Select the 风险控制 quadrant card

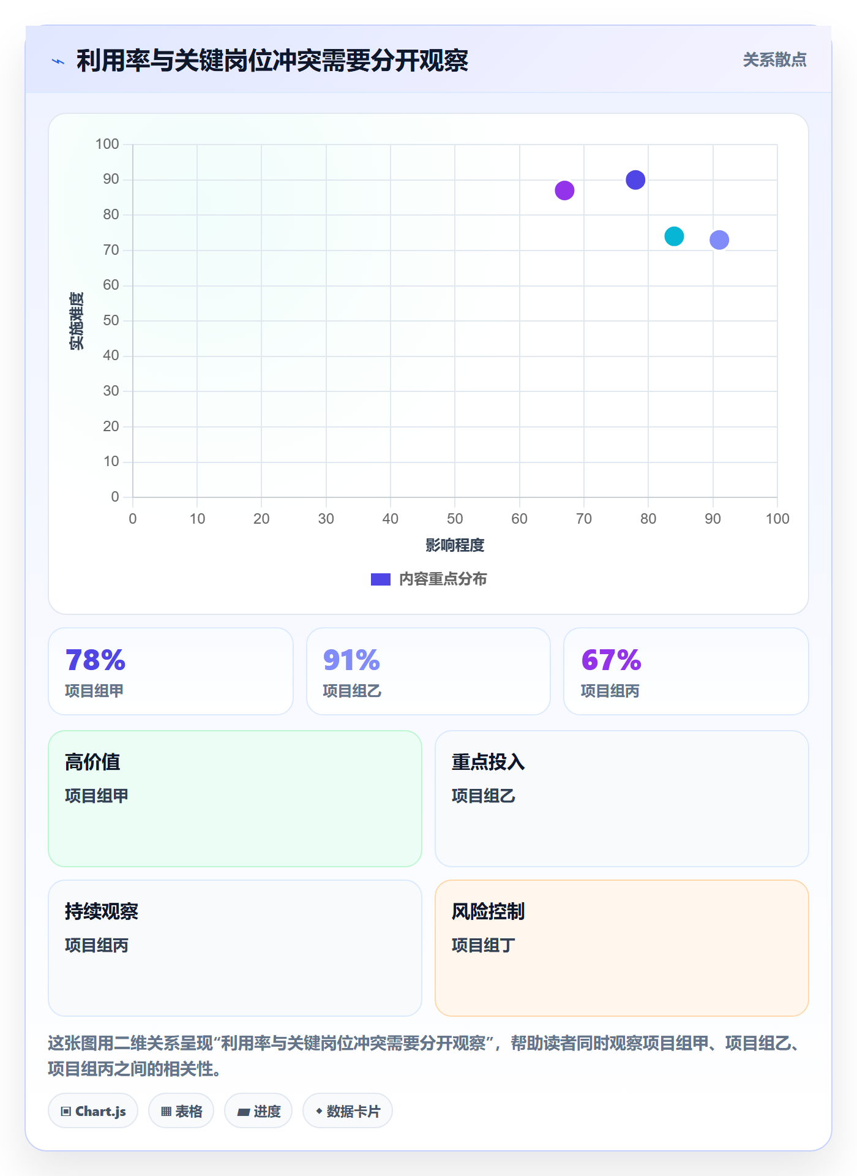[622, 948]
